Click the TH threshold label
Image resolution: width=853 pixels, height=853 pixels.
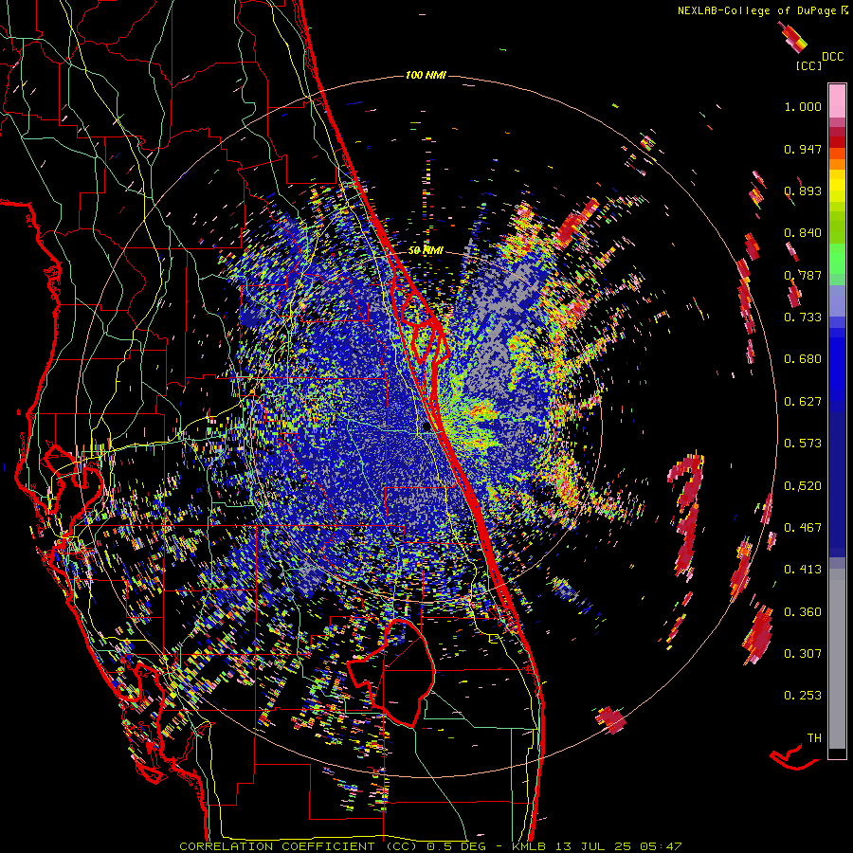814,738
